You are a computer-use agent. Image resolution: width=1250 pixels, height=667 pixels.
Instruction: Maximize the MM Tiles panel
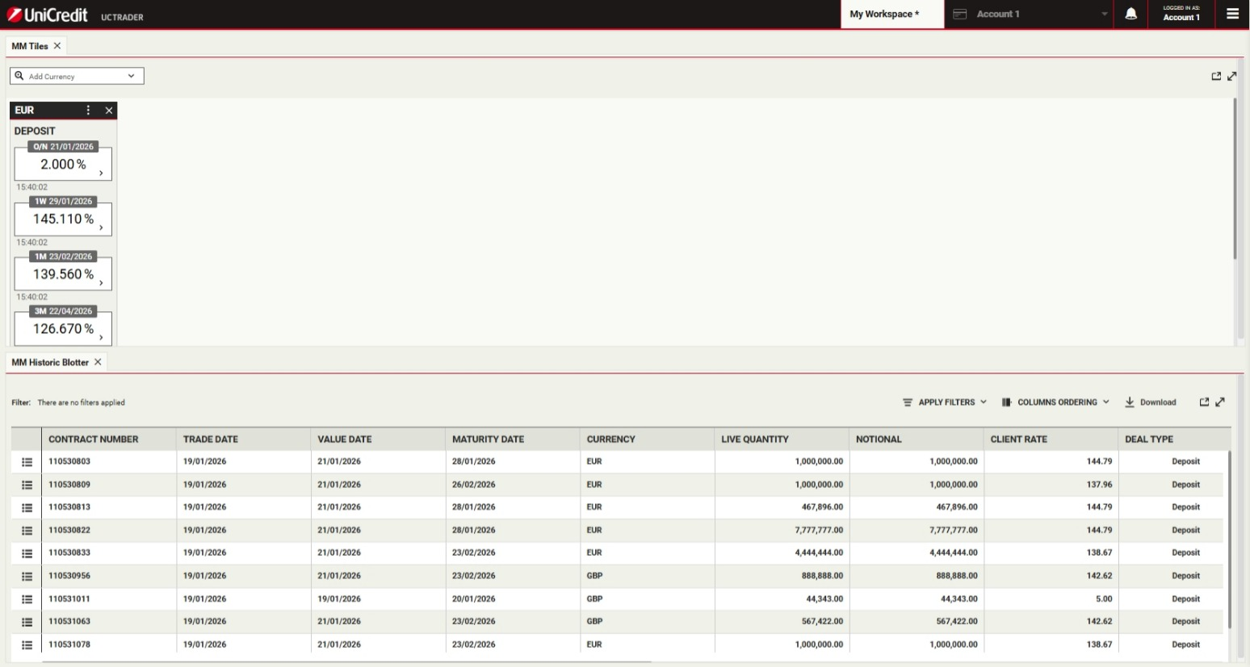click(x=1232, y=77)
